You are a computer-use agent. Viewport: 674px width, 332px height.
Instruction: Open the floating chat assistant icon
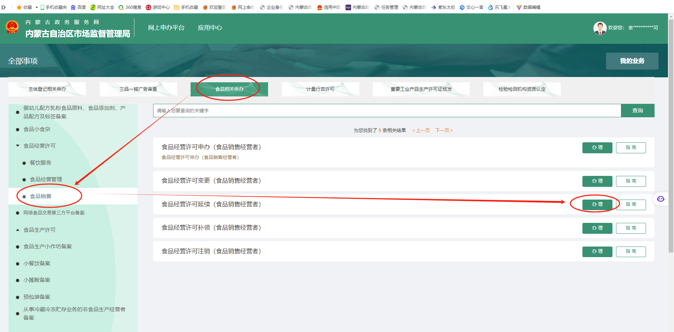pyautogui.click(x=661, y=199)
